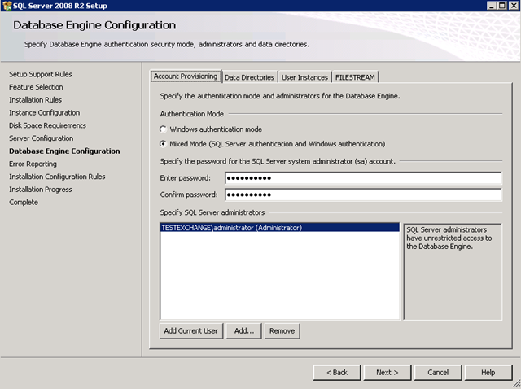Select TESTEXCHANGE\administrator in administrators list
This screenshot has width=521, height=389.
(x=279, y=228)
